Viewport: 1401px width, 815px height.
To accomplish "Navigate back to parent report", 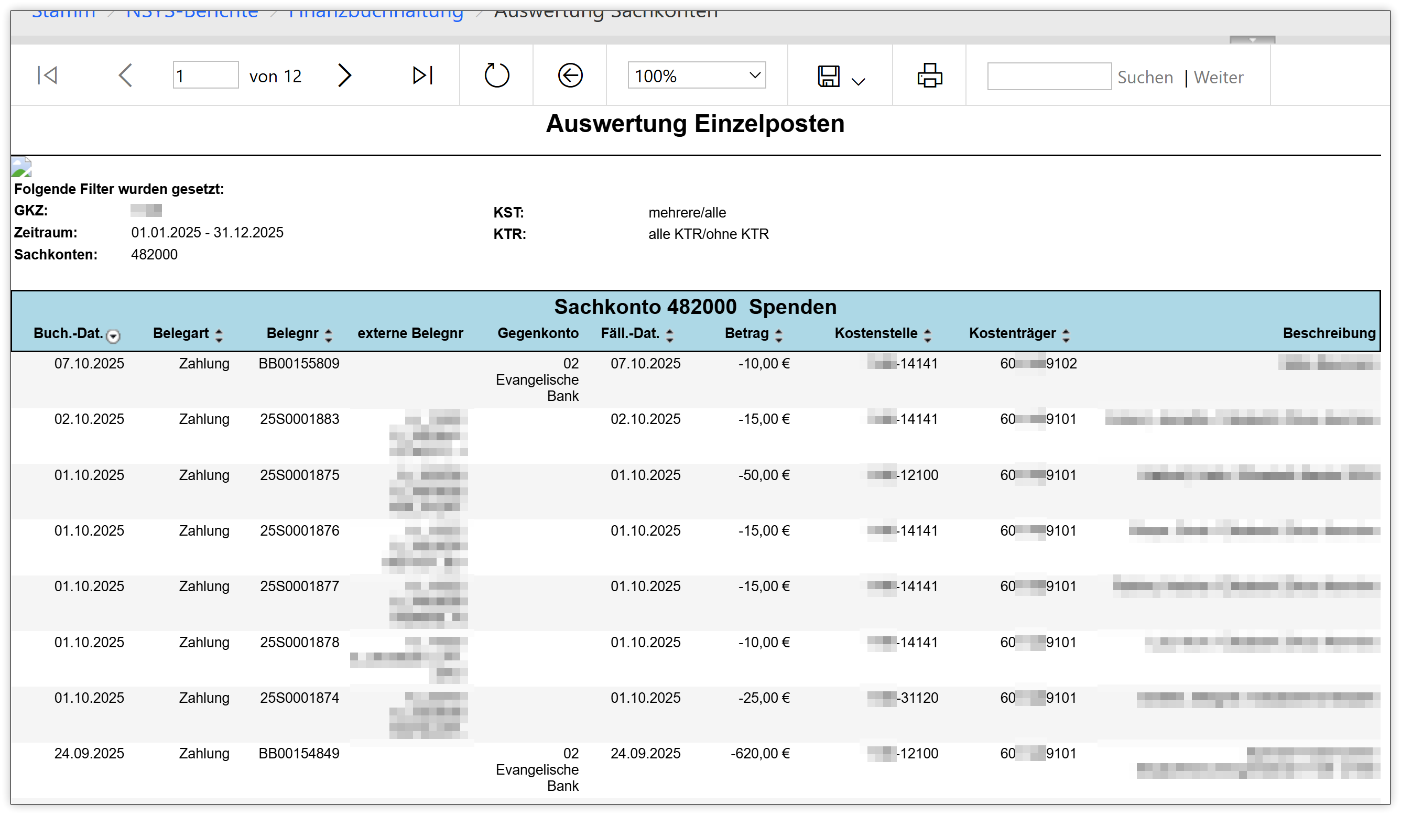I will pyautogui.click(x=570, y=75).
